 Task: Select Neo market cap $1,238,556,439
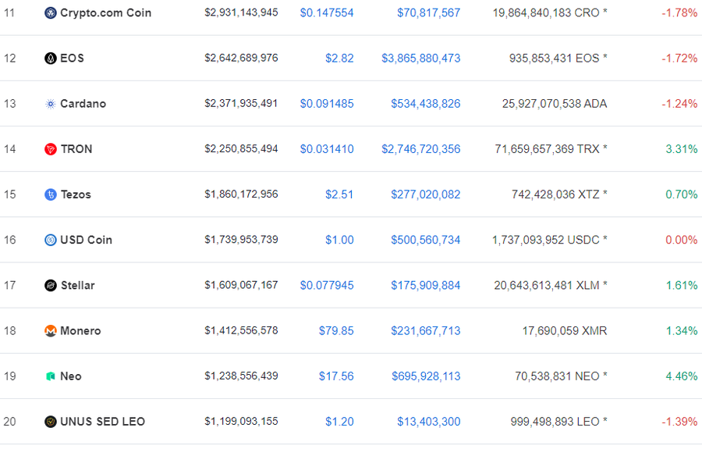(241, 376)
